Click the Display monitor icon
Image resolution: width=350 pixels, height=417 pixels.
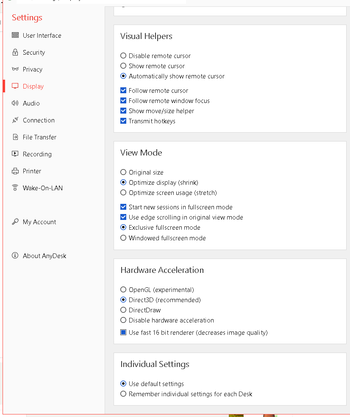(15, 86)
